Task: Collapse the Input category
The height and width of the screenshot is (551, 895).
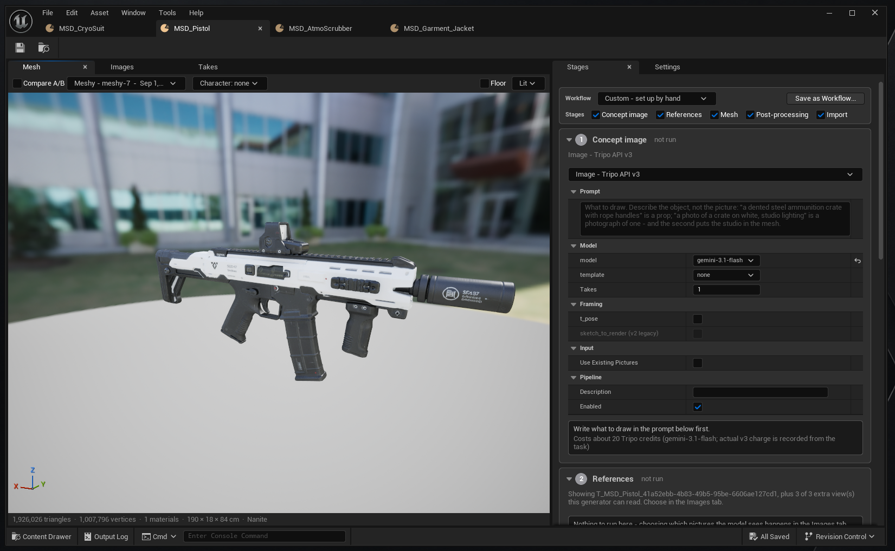Action: point(574,348)
